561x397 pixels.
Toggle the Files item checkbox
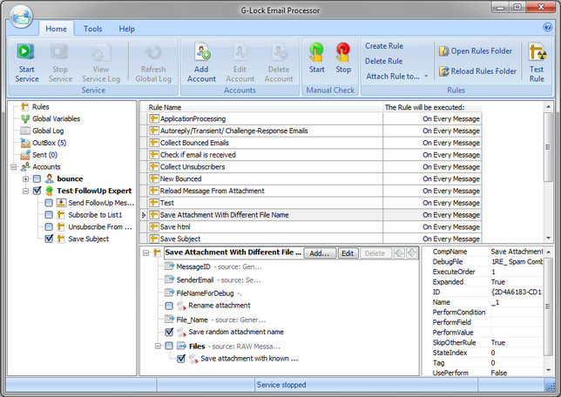tap(169, 346)
